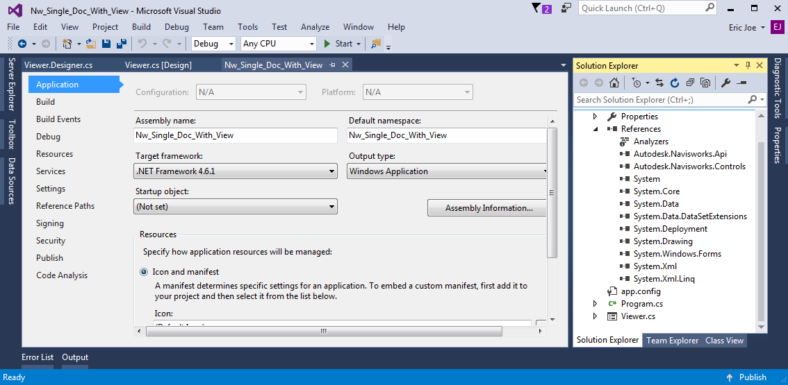Click the Assembly name input field
Screen dimensions: 788x385
tap(236, 135)
